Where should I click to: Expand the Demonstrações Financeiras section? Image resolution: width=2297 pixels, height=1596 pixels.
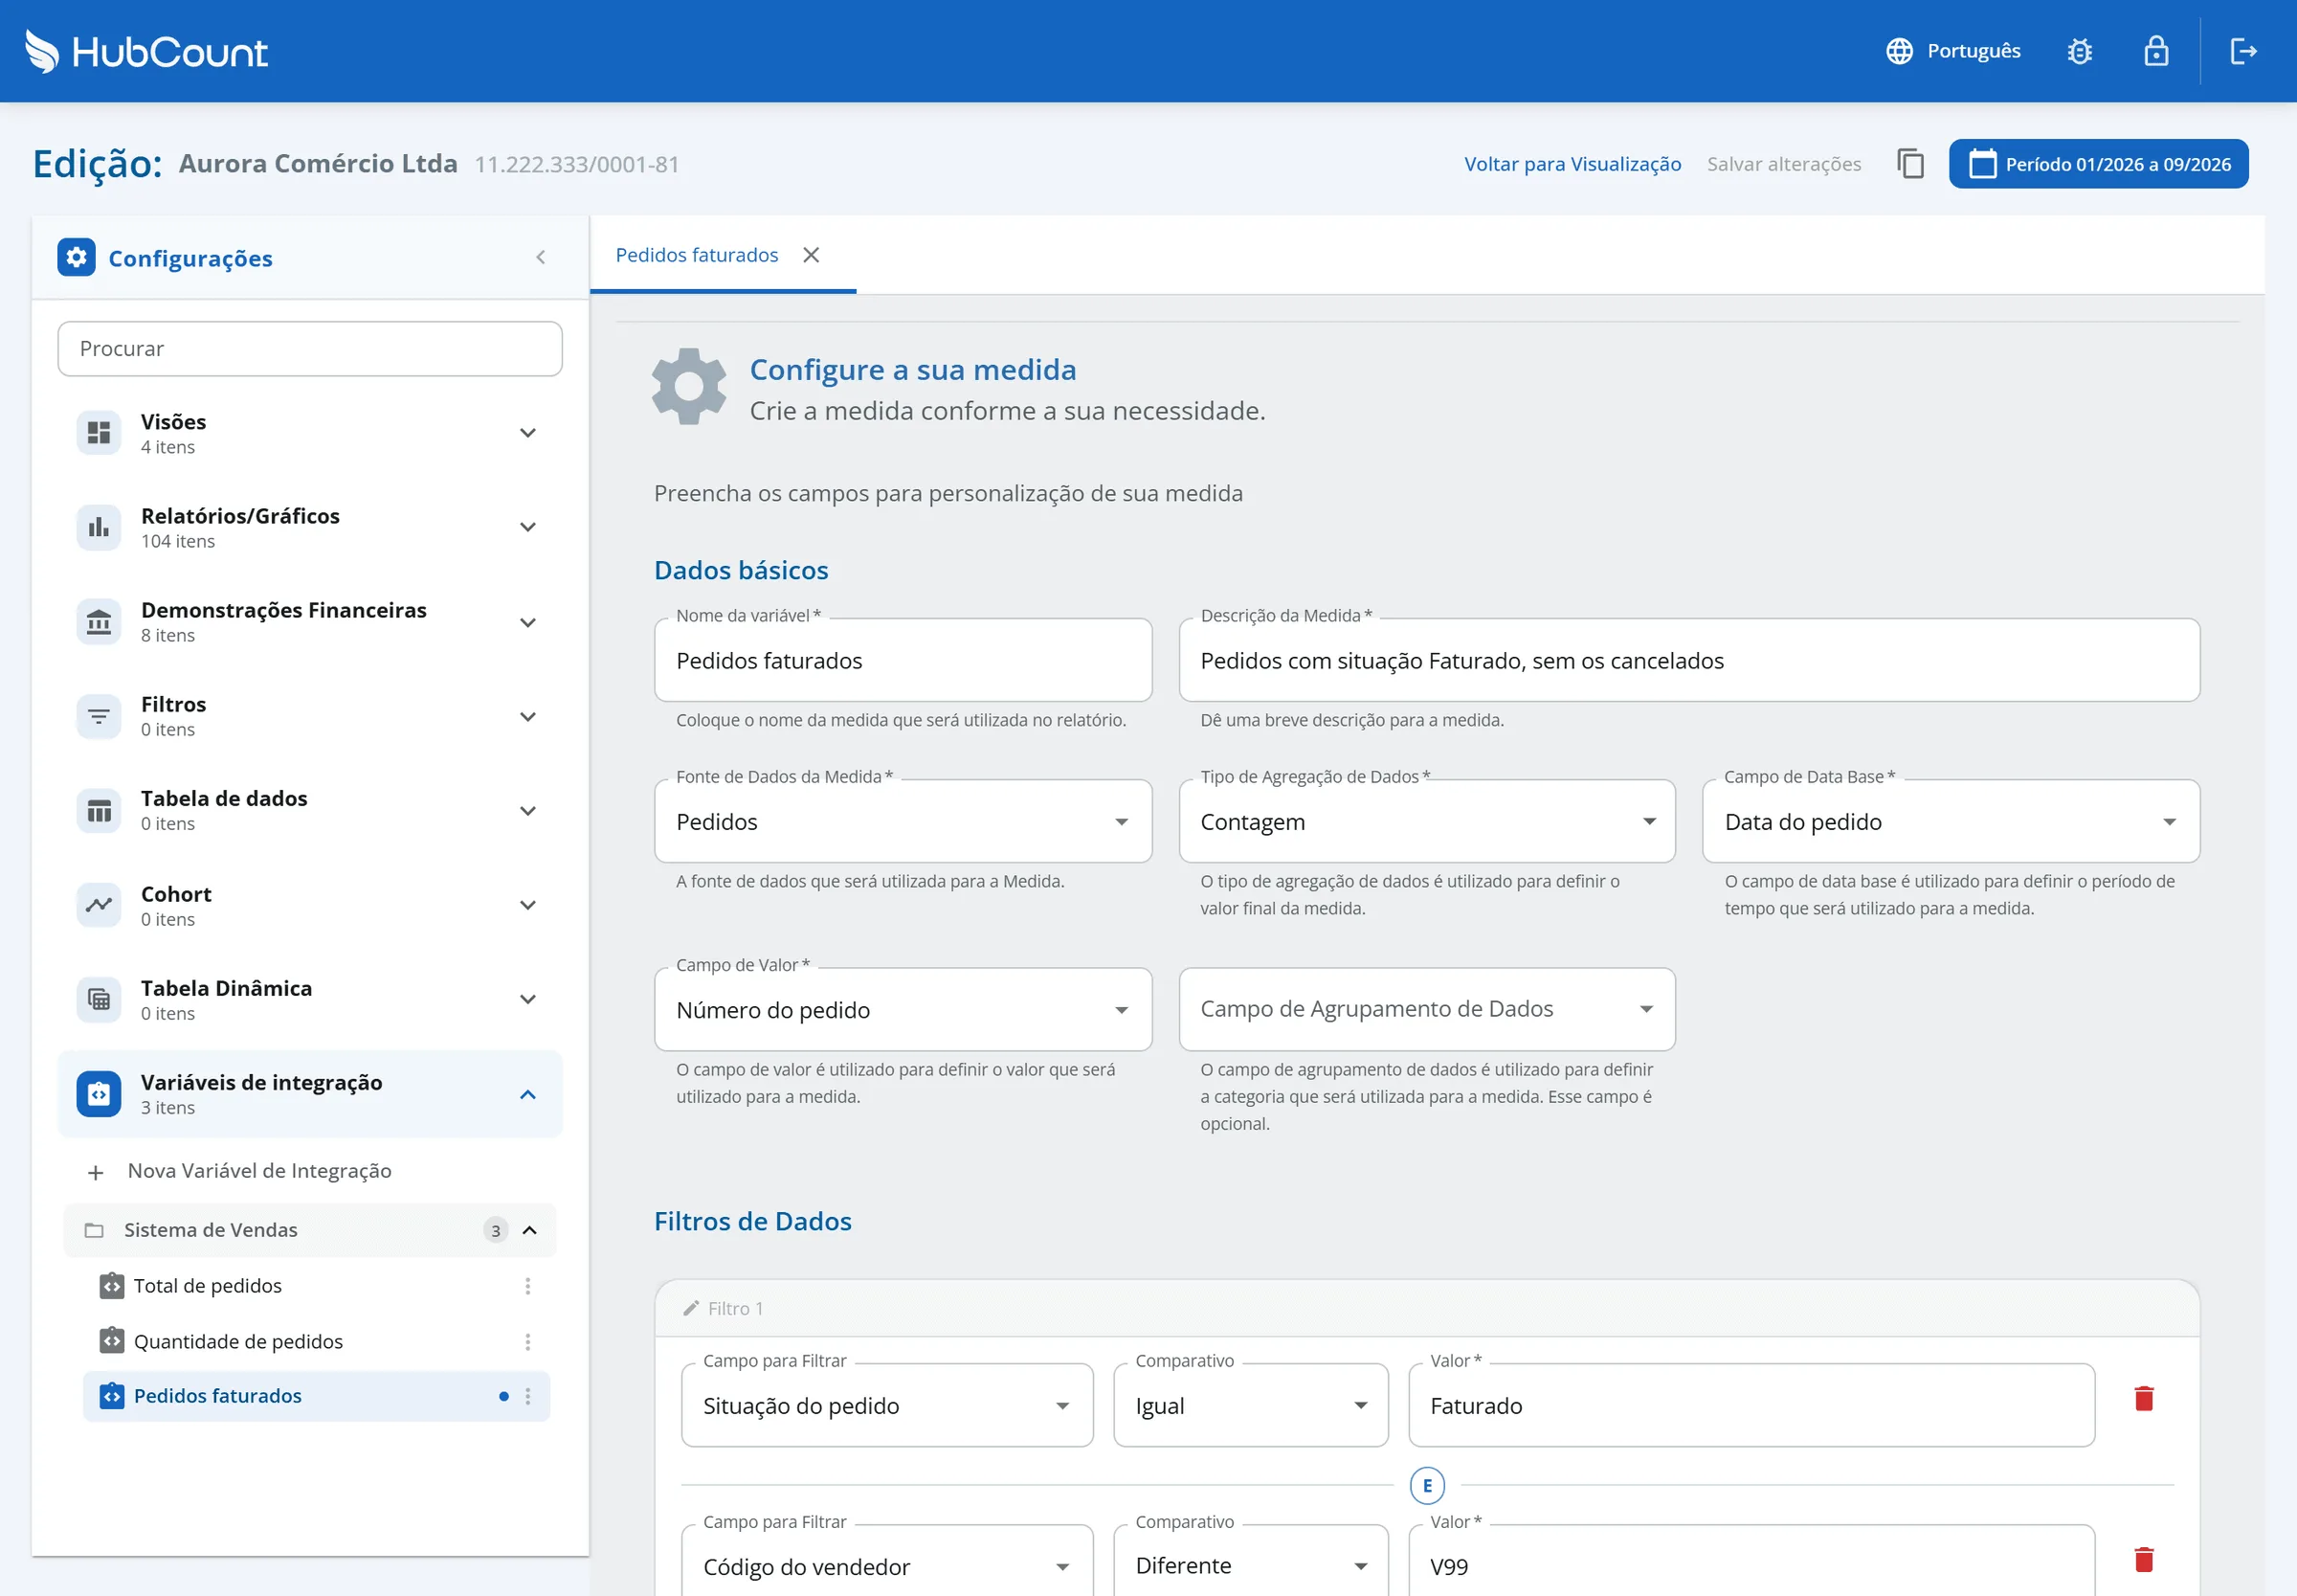[x=527, y=622]
